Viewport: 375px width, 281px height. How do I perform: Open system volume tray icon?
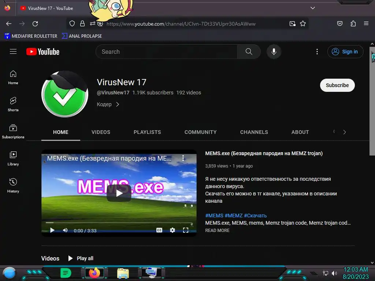point(334,273)
